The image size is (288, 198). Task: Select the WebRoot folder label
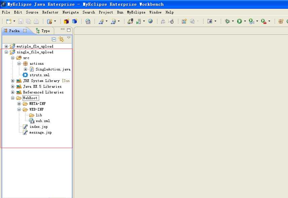point(30,98)
